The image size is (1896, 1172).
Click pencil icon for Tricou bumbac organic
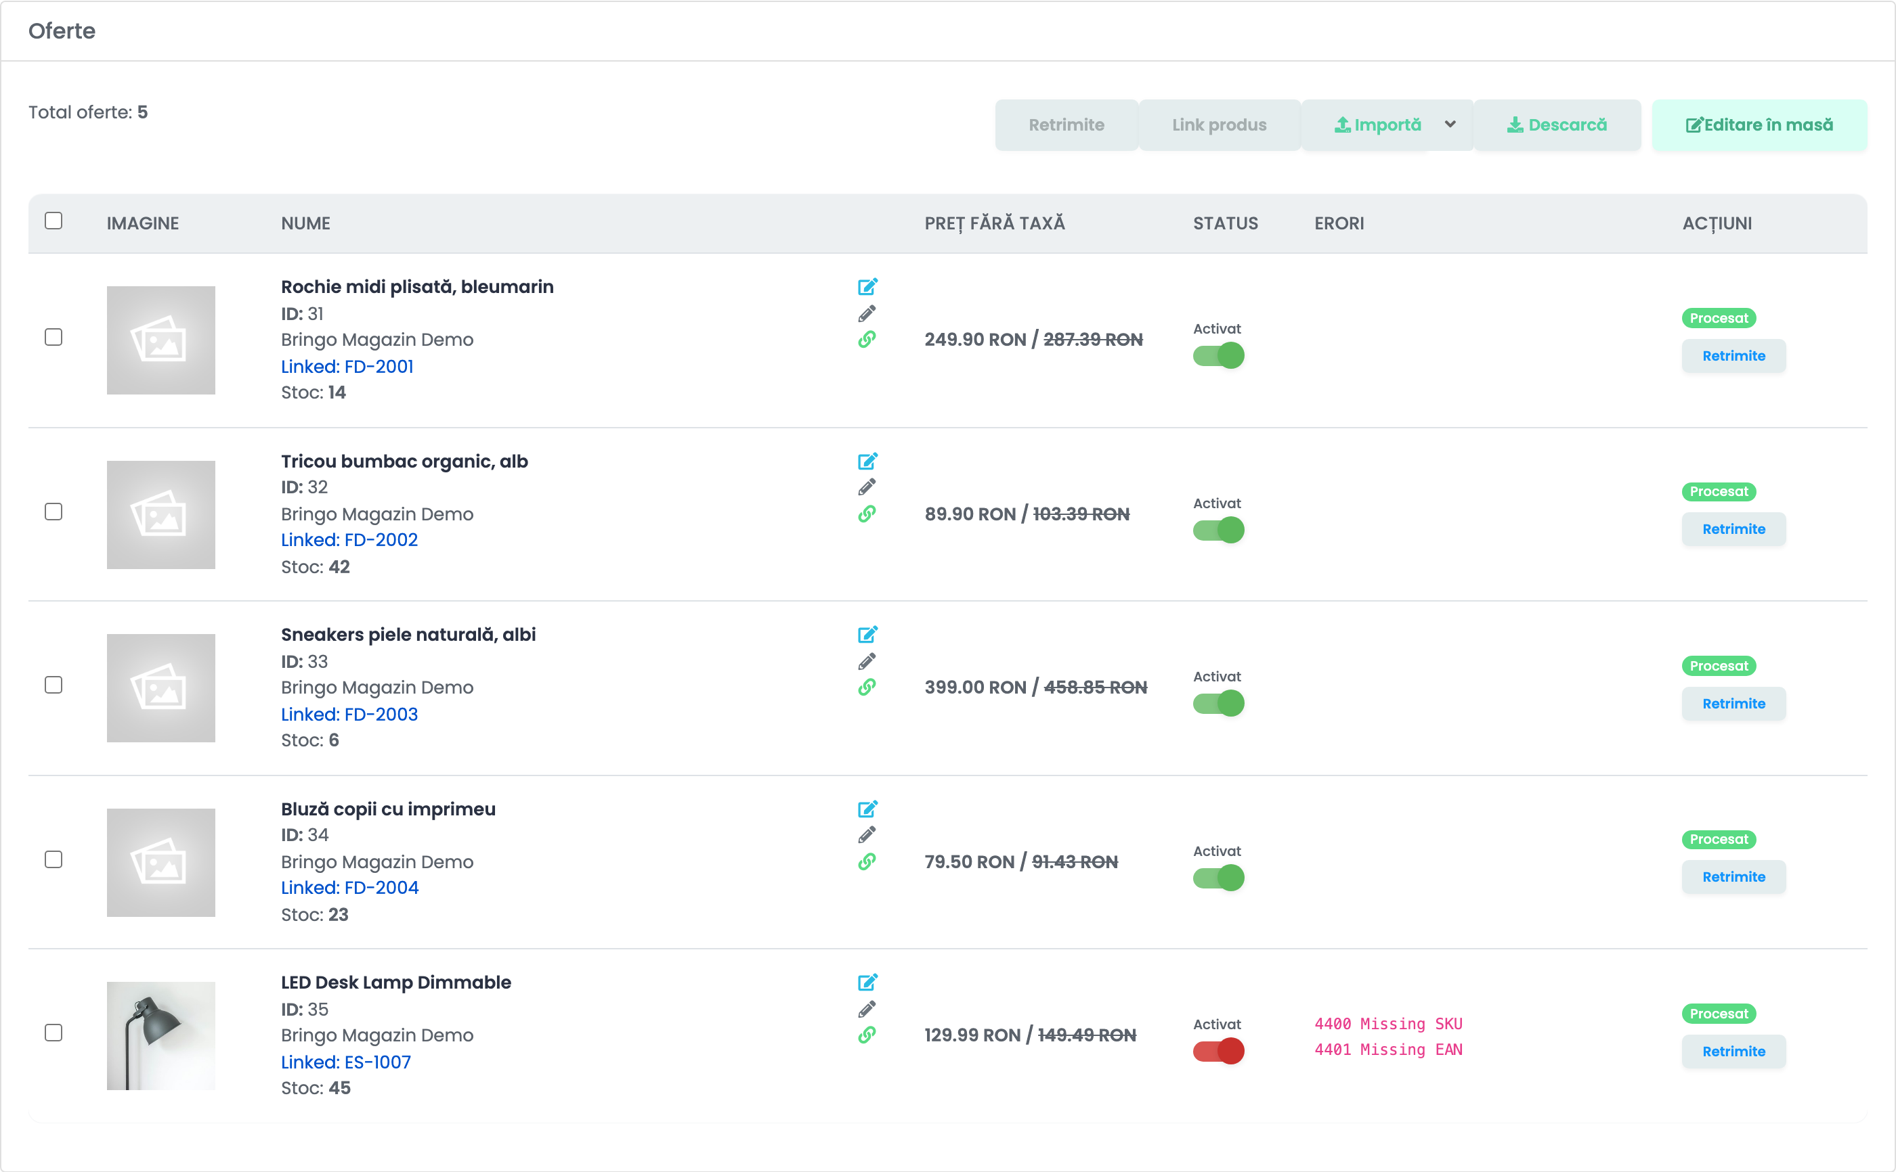coord(867,487)
